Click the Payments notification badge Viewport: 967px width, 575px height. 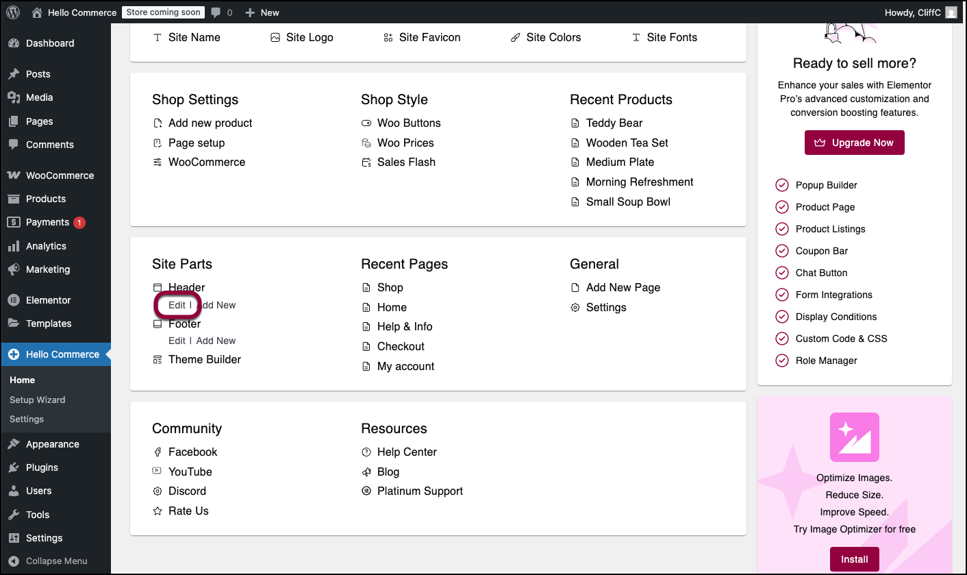coord(79,222)
